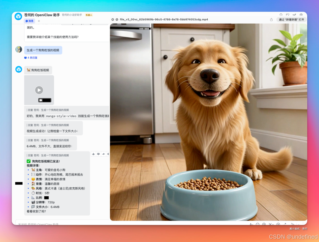Click the 机器人 badge in header

coord(89,15)
